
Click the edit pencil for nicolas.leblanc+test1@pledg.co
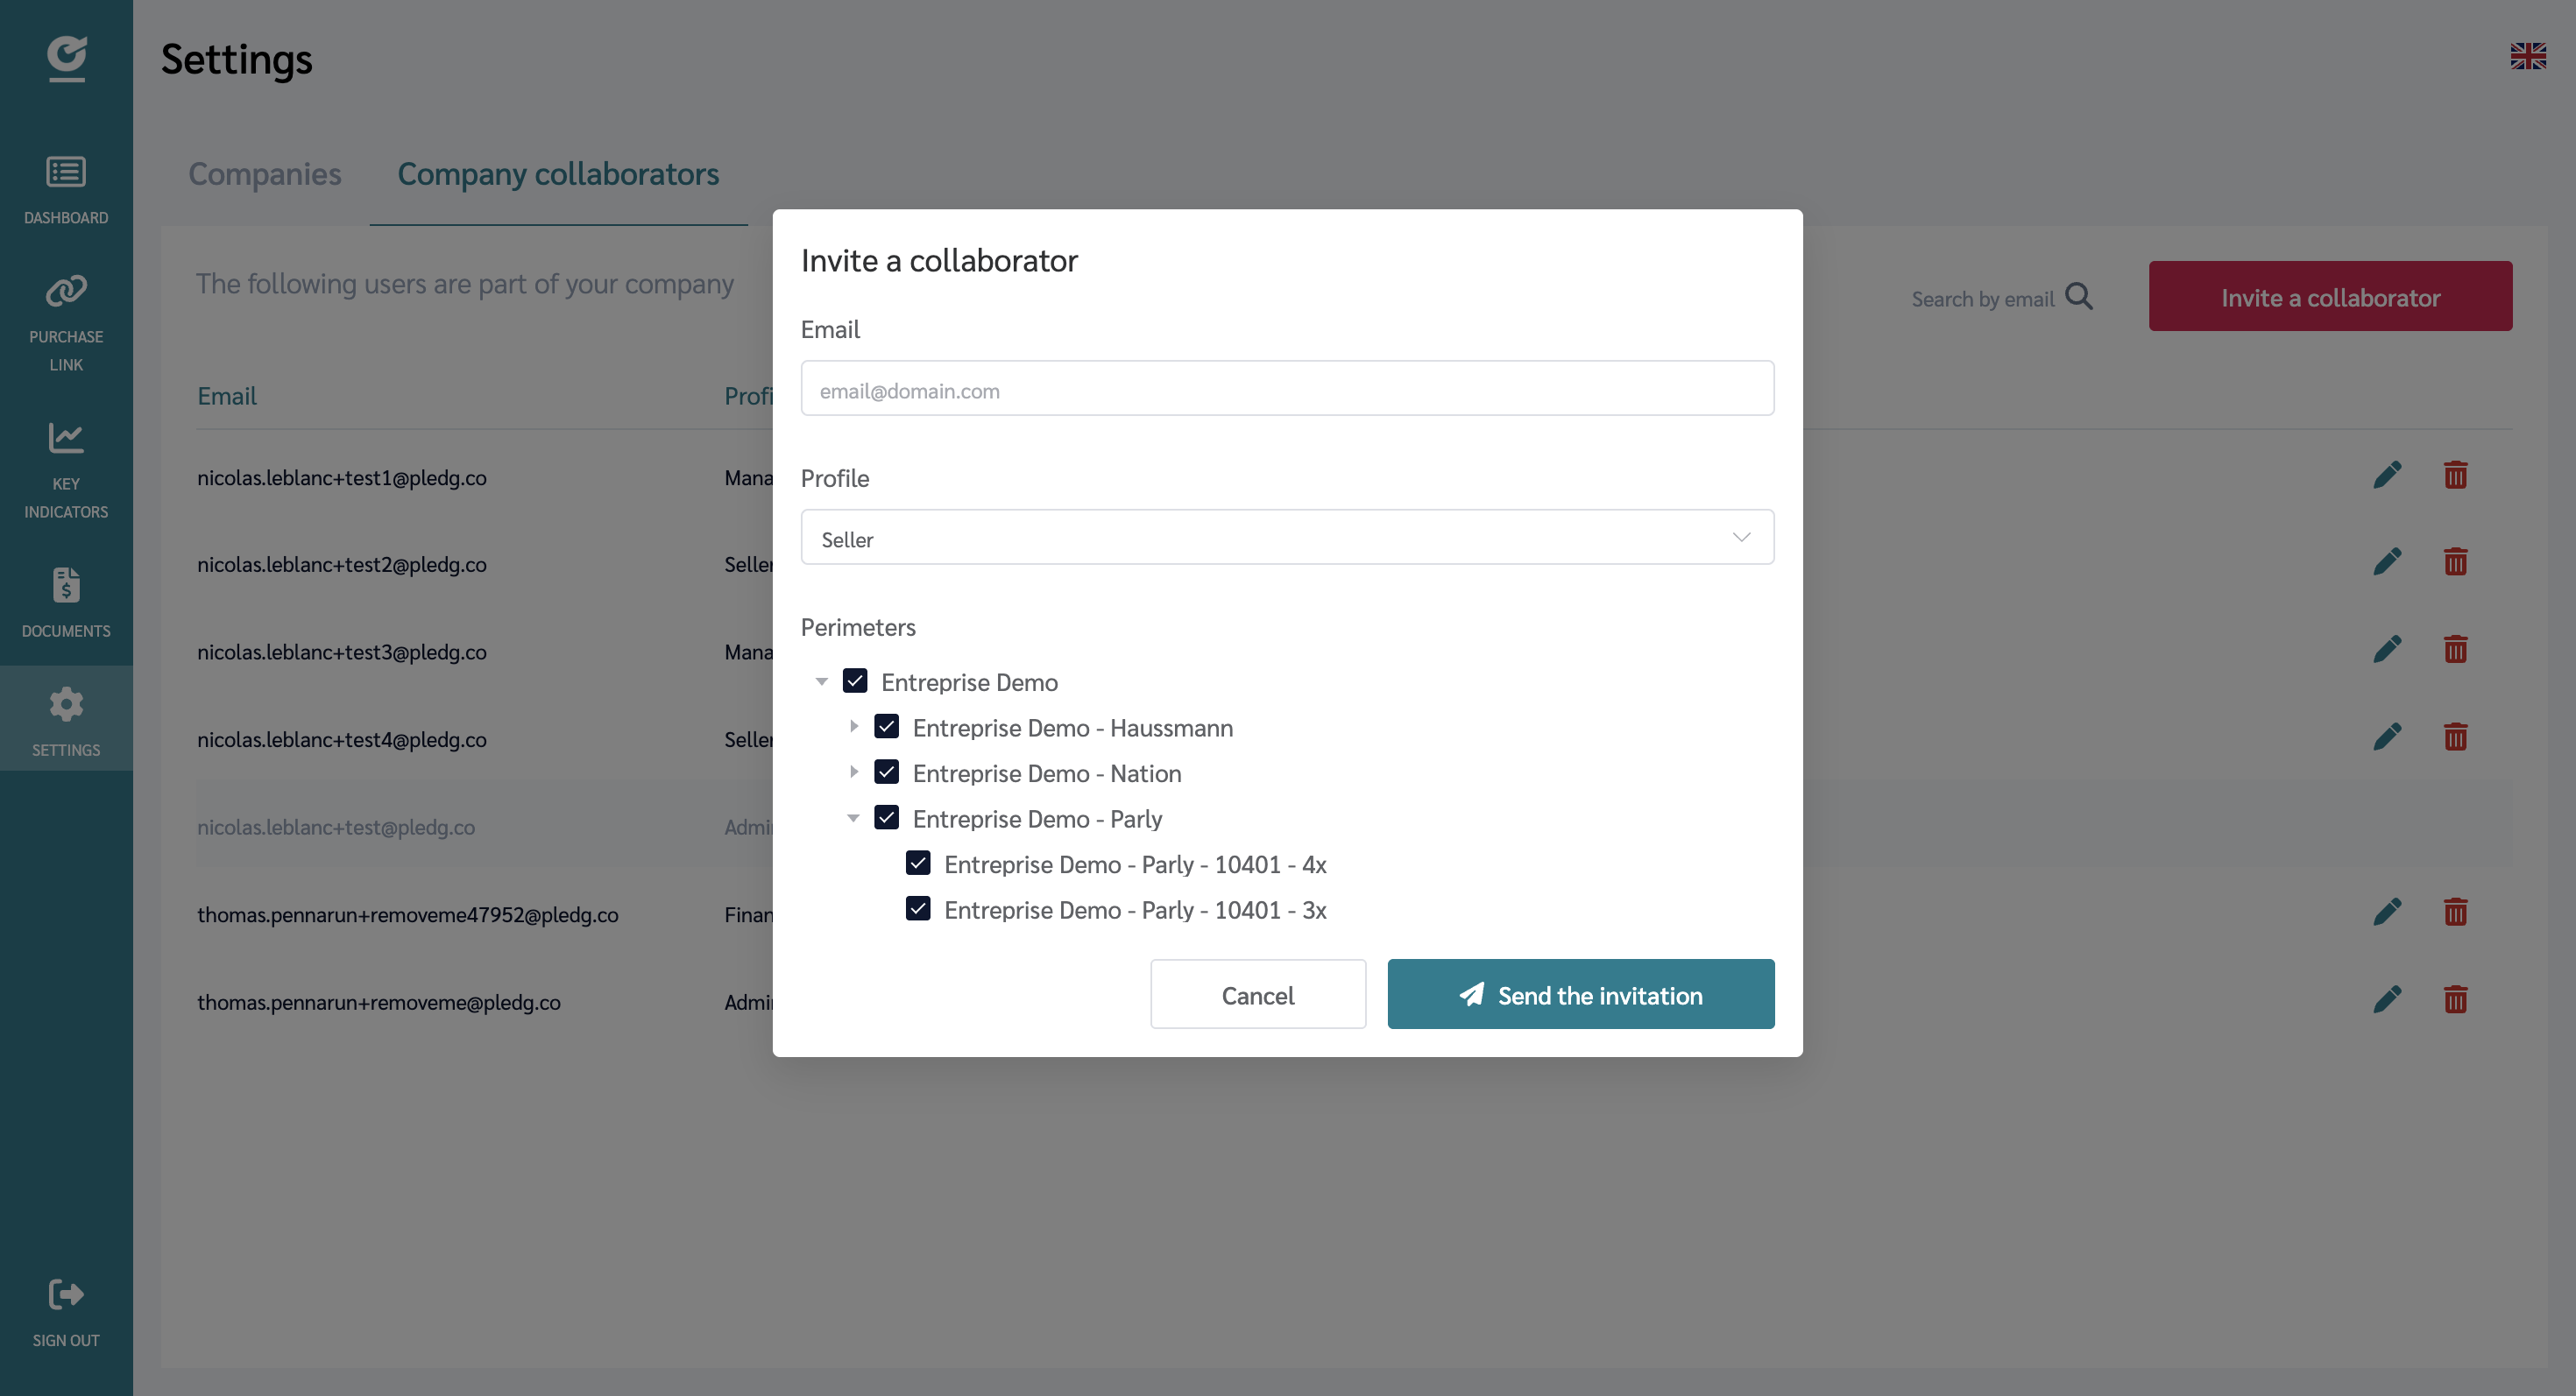tap(2388, 475)
